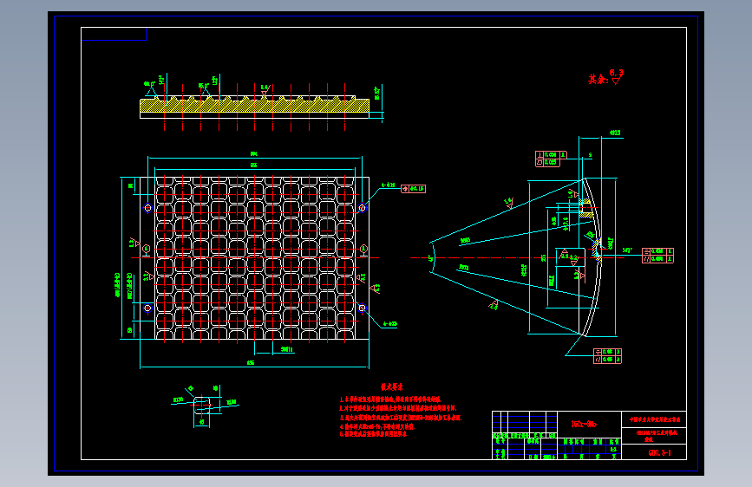Select the red drawing number in the title block's bottom-right cell
The image size is (752, 487).
pyautogui.click(x=659, y=453)
